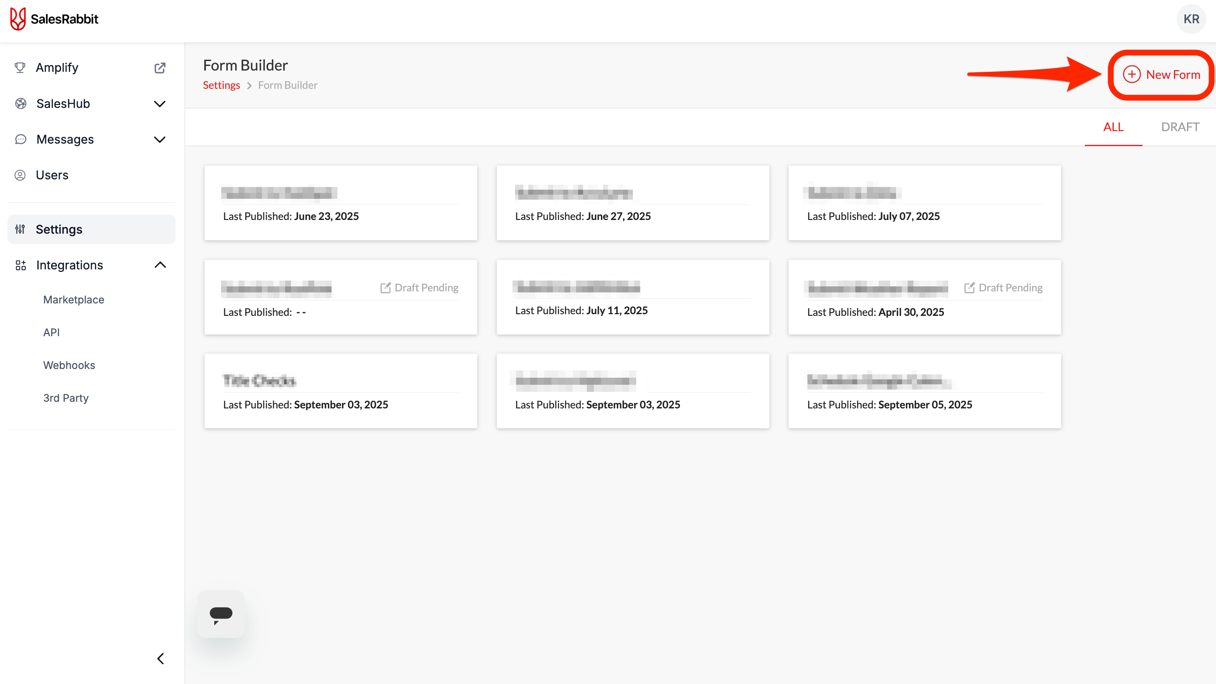Viewport: 1216px width, 684px height.
Task: Switch to the DRAFT tab
Action: coord(1179,127)
